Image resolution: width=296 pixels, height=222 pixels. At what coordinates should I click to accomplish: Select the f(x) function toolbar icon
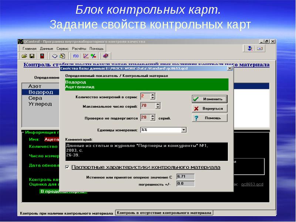pyautogui.click(x=75, y=55)
